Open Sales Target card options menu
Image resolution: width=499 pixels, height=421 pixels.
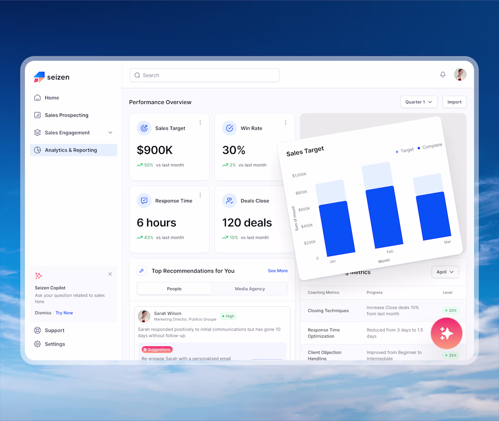200,122
